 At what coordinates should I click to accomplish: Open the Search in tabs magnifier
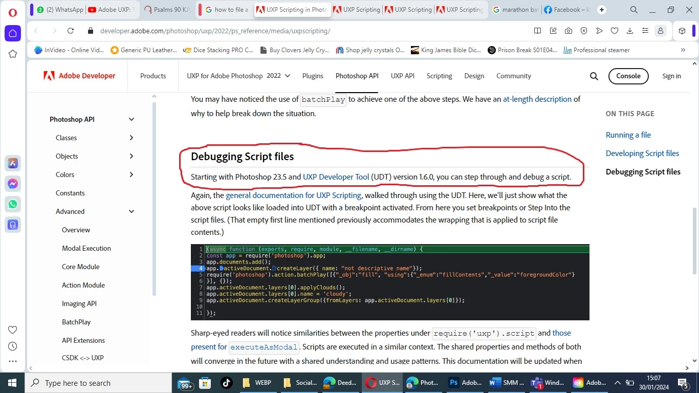634,10
